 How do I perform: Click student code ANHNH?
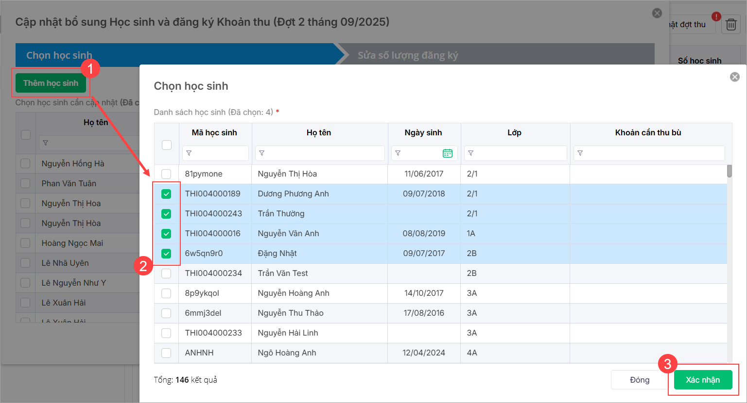click(199, 353)
